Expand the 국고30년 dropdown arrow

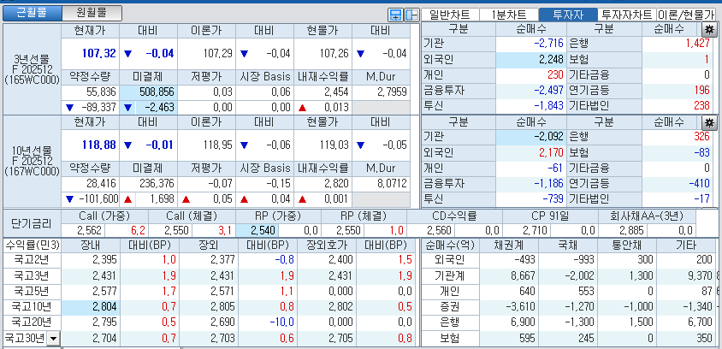[x=53, y=339]
